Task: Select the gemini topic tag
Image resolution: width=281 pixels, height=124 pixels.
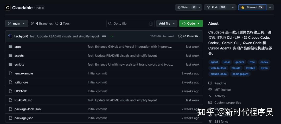Action: (x=240, y=62)
